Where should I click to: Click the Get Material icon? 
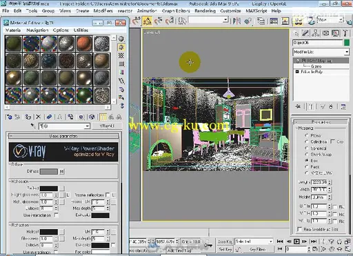10,117
